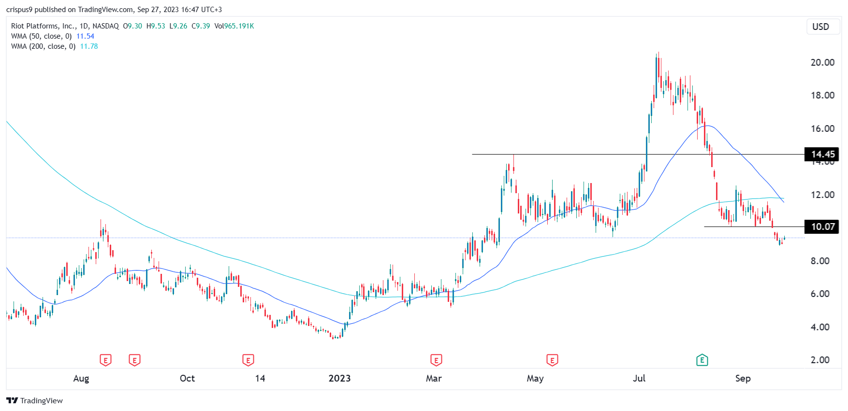Screen dimensions: 848x411
Task: Click the earnings marker in late August 2022
Action: (134, 360)
